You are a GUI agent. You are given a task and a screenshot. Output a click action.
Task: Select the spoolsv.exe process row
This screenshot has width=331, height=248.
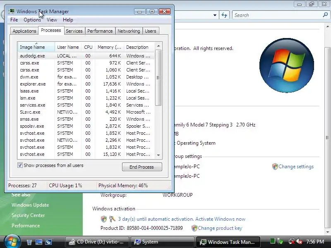point(86,126)
